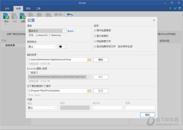Confirm settings with 确定 button
Screen dimensions: 183x130
tap(148, 115)
